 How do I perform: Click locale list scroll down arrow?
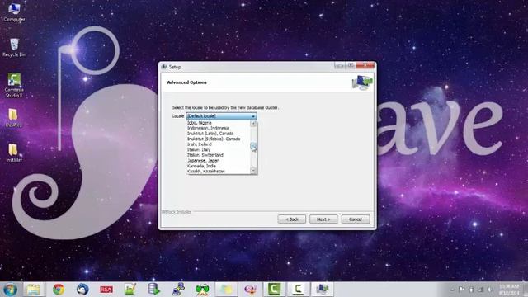click(253, 171)
